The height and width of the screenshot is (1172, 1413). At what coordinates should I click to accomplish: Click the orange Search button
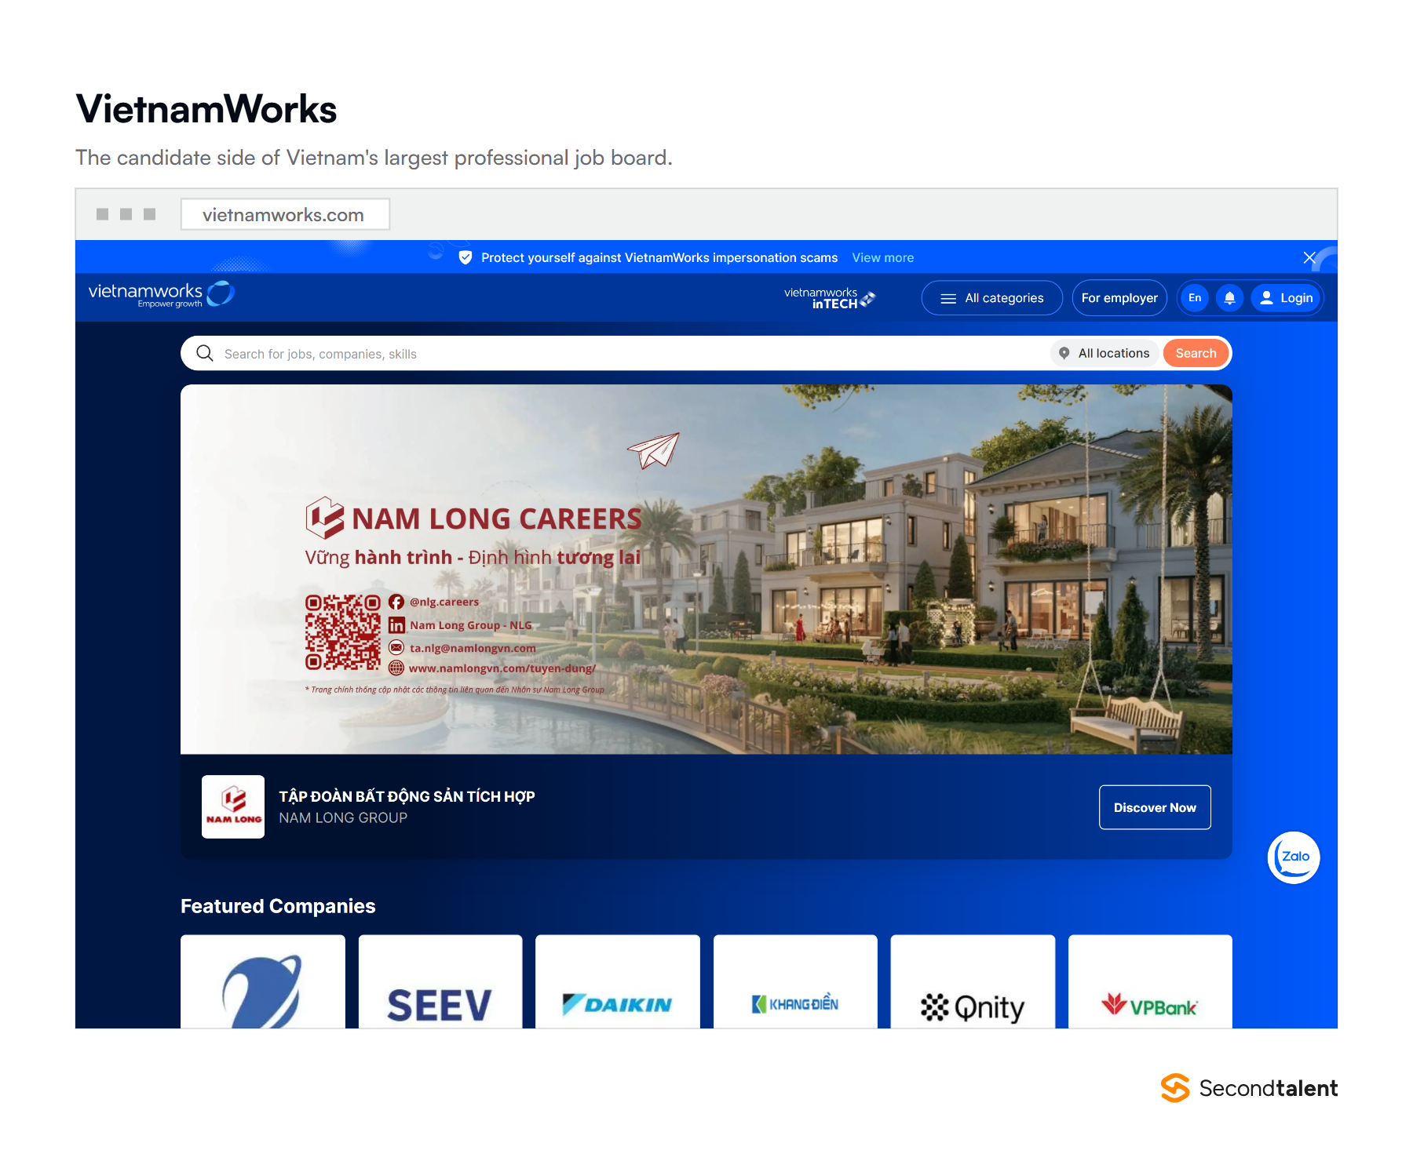[x=1196, y=353]
